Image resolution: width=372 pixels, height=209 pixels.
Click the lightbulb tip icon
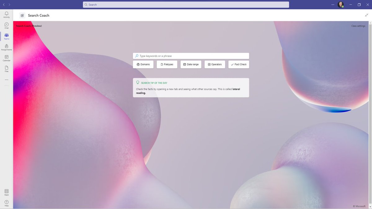[138, 83]
